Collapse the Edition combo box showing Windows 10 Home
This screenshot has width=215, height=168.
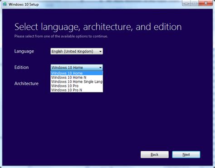(x=77, y=67)
